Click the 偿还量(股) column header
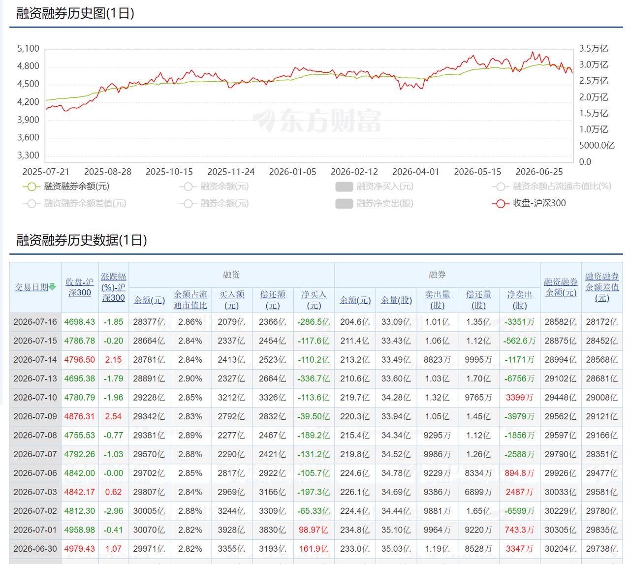The width and height of the screenshot is (630, 564). point(478,299)
